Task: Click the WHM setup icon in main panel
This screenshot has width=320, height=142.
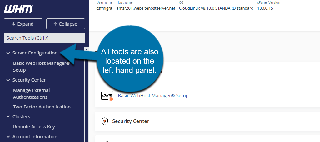Action: (107, 96)
